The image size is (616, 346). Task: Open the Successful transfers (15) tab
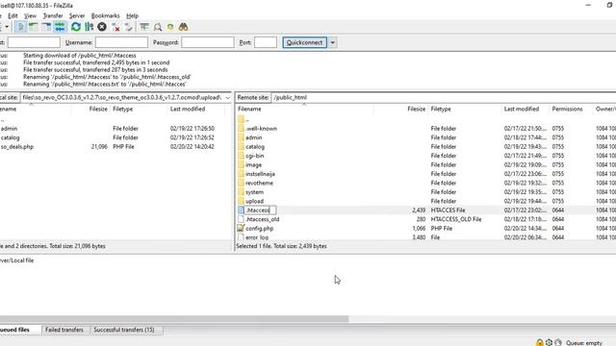[124, 330]
